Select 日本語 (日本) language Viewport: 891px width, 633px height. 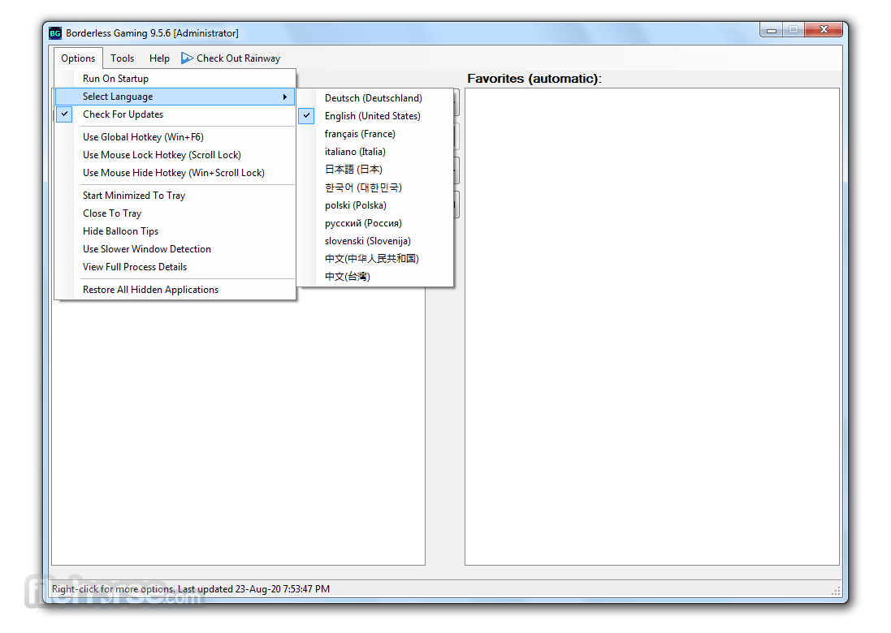[x=375, y=169]
